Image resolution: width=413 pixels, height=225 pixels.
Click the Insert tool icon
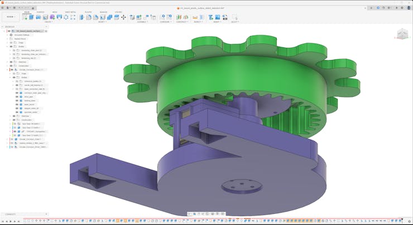pos(211,17)
